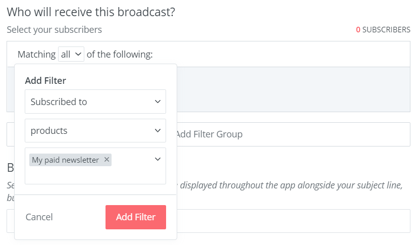Click the 'My paid newsletter' tag label
This screenshot has width=419, height=245.
[65, 160]
